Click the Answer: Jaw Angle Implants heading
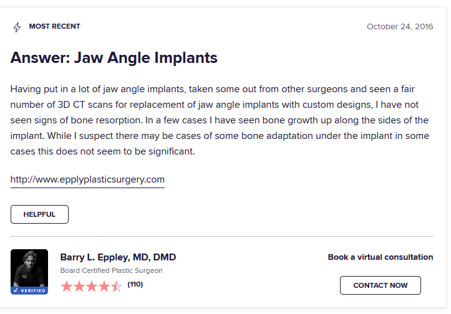The image size is (451, 314). [x=114, y=58]
